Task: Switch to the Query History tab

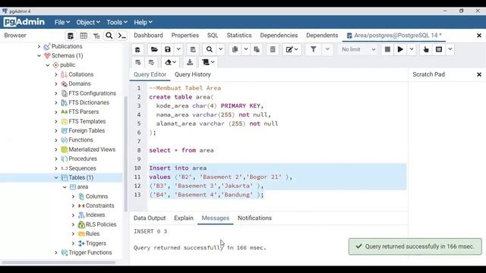Action: click(192, 74)
